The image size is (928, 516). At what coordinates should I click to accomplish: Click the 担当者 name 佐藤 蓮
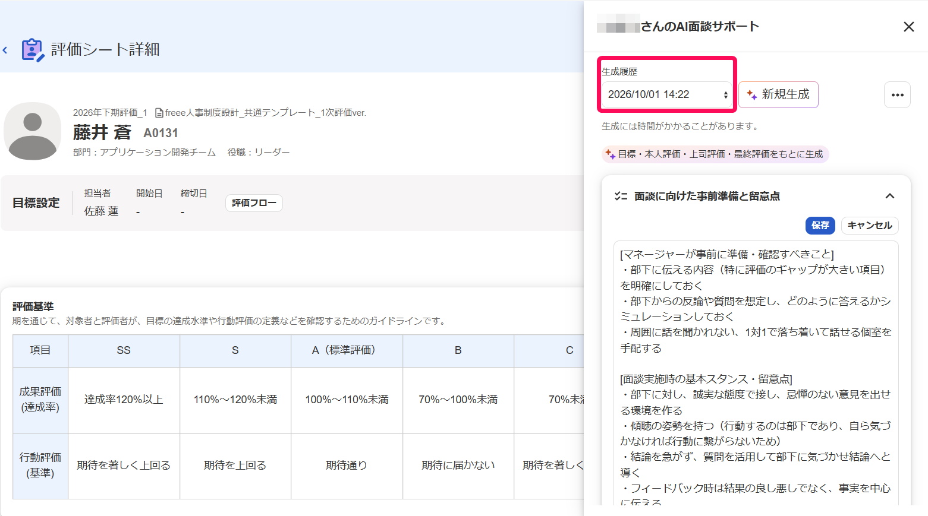click(101, 211)
